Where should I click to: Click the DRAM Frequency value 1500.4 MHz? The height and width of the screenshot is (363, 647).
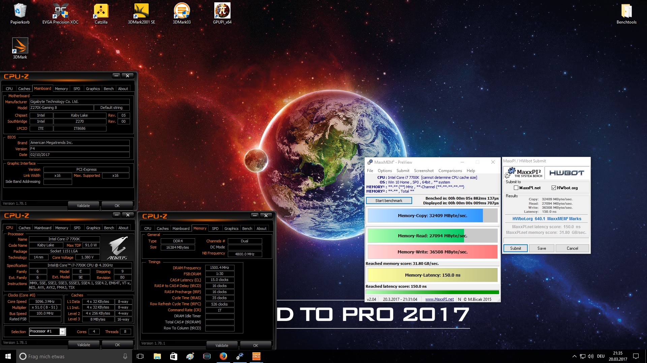click(x=219, y=268)
